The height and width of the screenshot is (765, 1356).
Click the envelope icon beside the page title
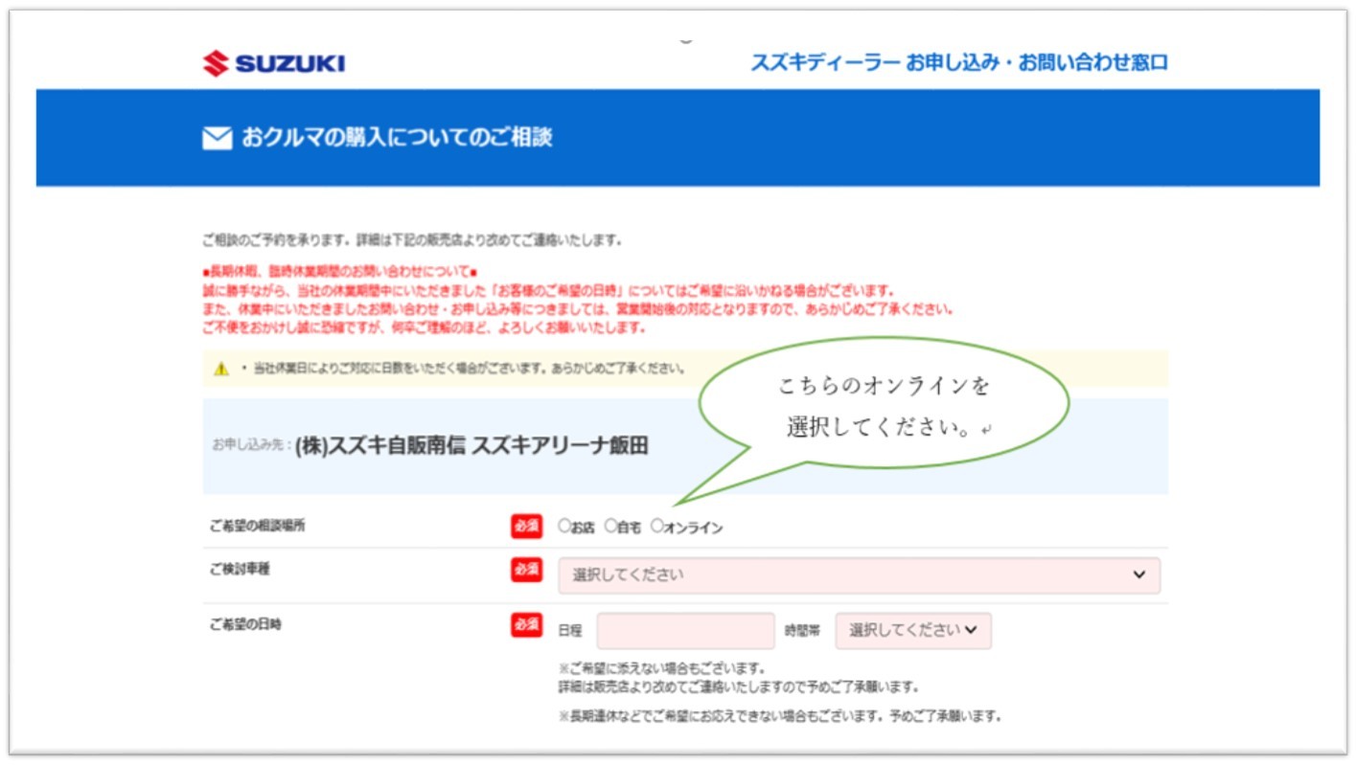click(218, 139)
